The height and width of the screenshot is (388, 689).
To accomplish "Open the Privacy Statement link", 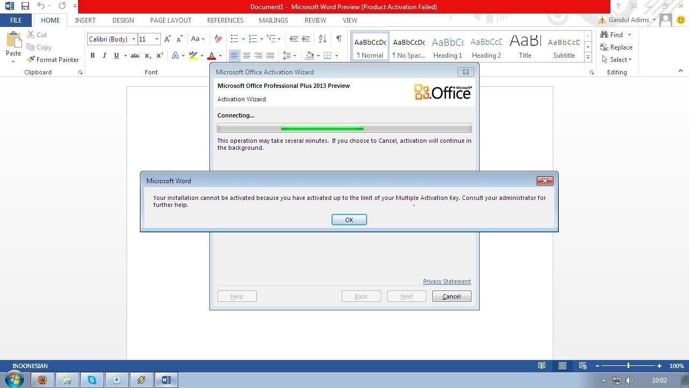I will pyautogui.click(x=447, y=281).
